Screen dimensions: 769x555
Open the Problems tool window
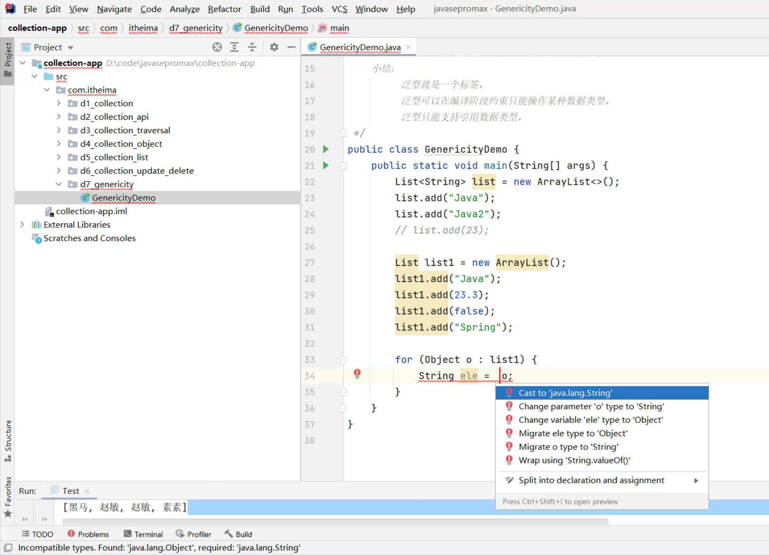pyautogui.click(x=88, y=534)
